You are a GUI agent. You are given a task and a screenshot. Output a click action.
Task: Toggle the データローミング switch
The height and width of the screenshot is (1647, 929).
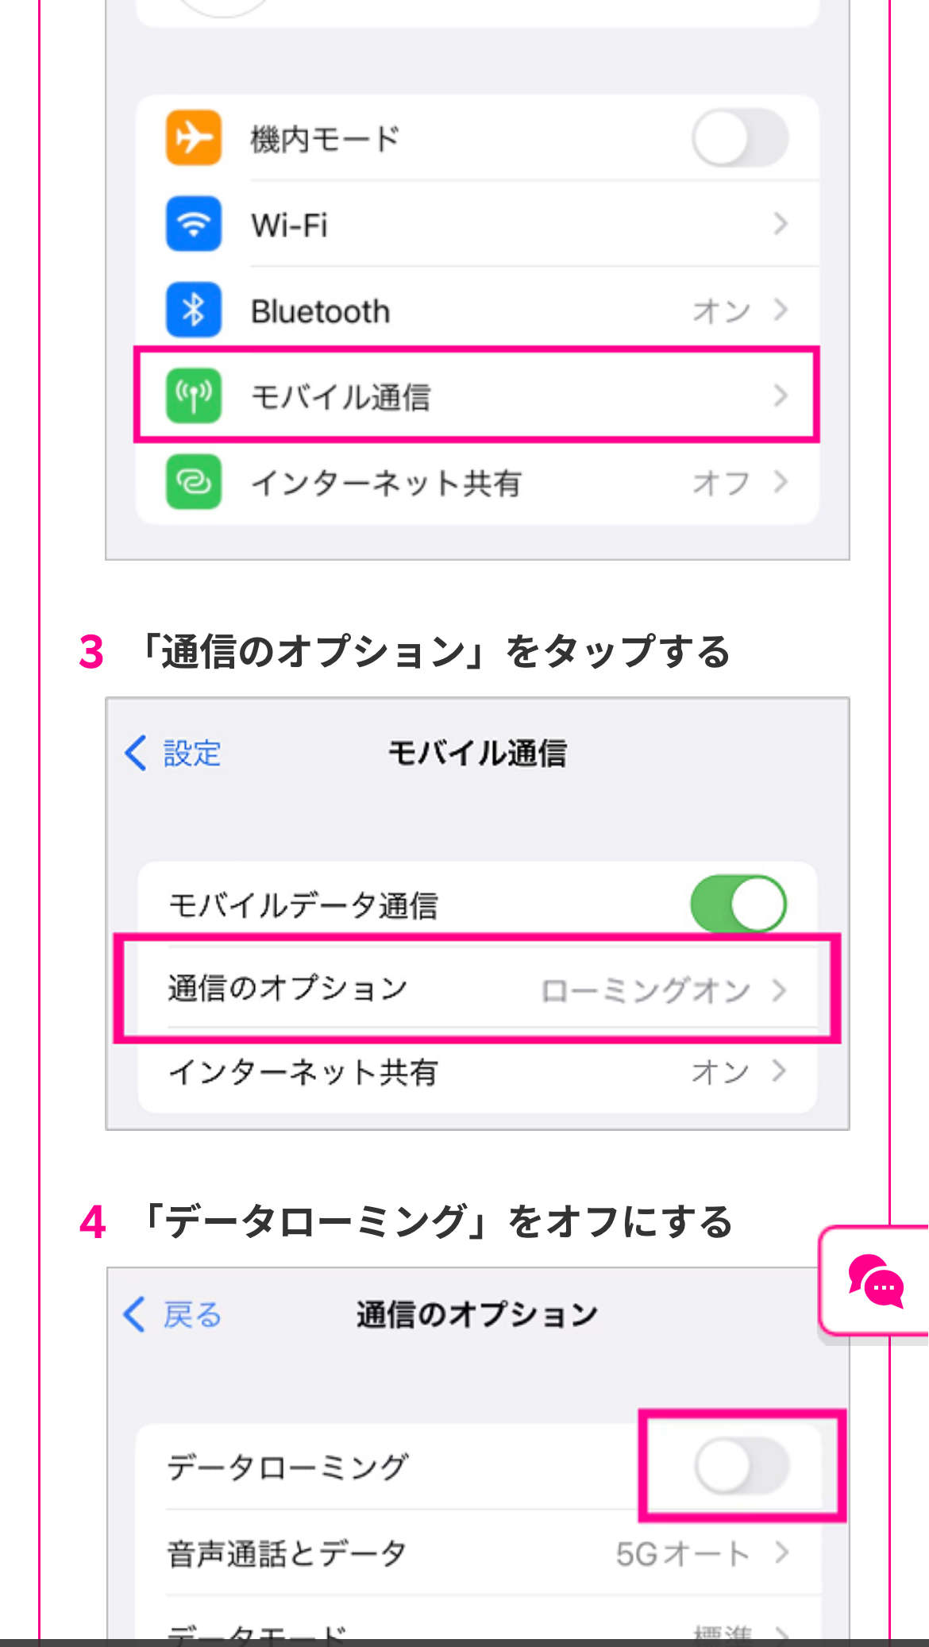742,1466
